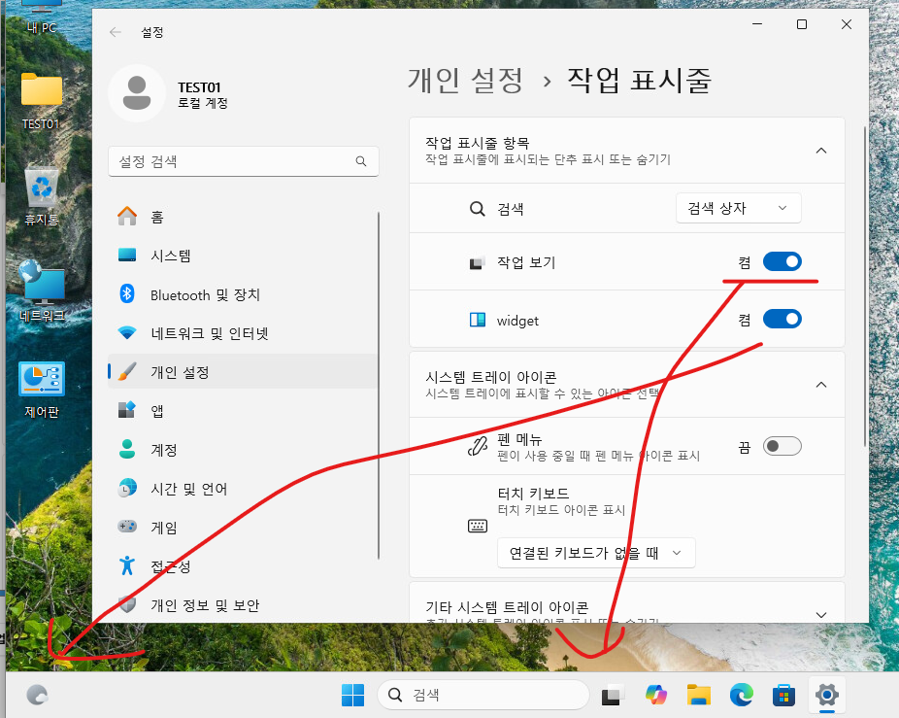
Task: Click the 검색 magnifier icon in taskbar items
Action: click(477, 208)
